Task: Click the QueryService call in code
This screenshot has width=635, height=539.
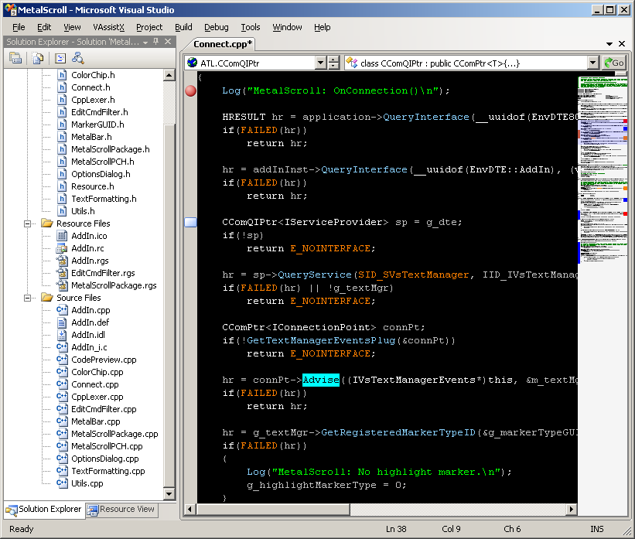Action: (x=315, y=275)
